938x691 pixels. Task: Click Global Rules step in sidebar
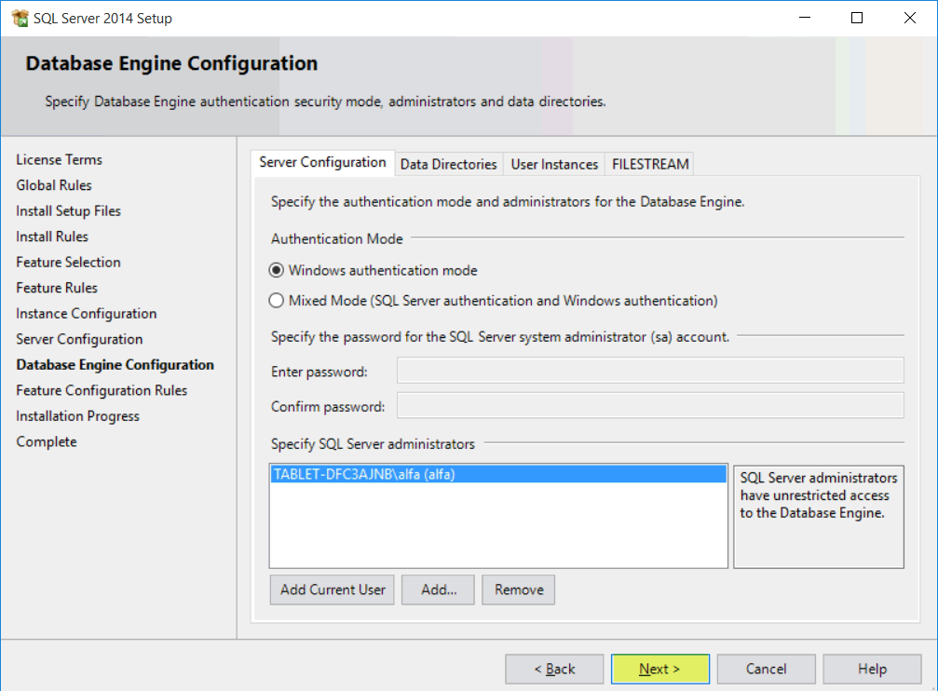[x=54, y=185]
